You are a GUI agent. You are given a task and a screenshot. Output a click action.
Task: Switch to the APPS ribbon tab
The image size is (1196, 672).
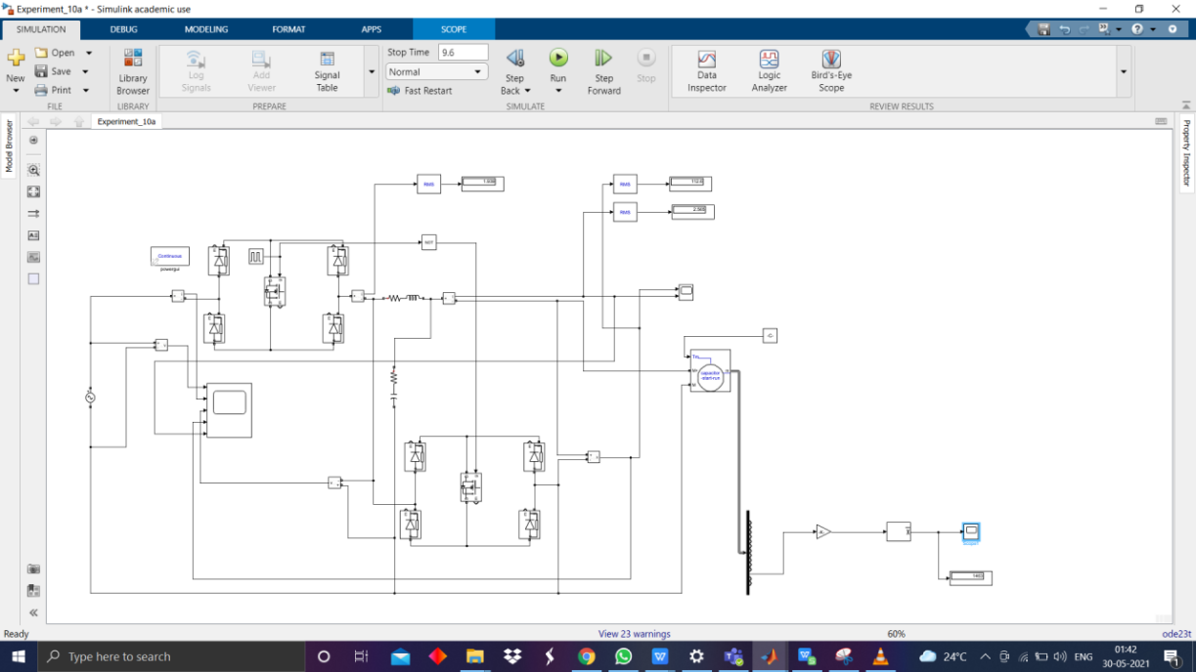click(372, 29)
